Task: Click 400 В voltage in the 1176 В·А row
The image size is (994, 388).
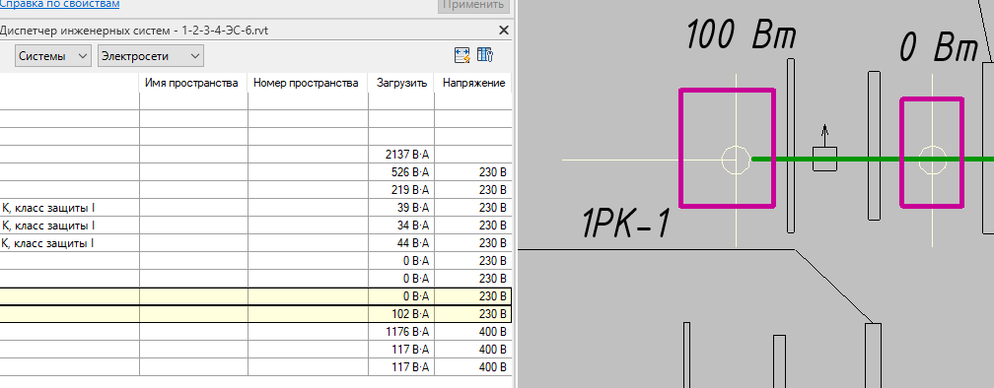Action: (473, 332)
